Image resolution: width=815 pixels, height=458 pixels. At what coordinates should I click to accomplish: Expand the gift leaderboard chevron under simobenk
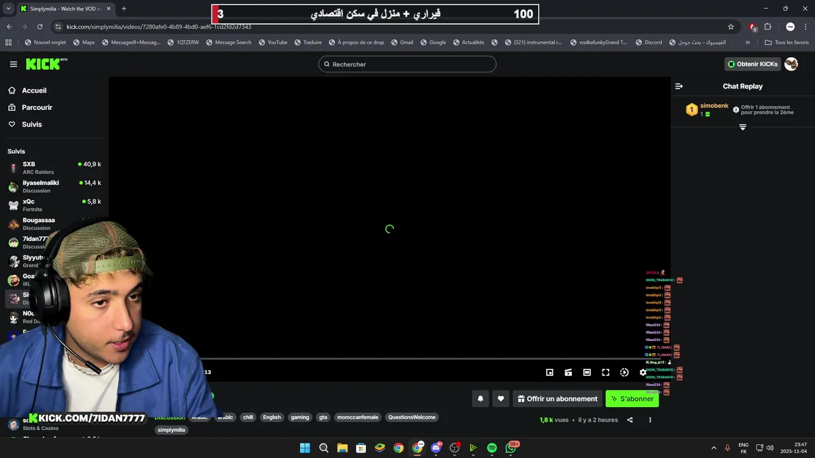coord(742,127)
